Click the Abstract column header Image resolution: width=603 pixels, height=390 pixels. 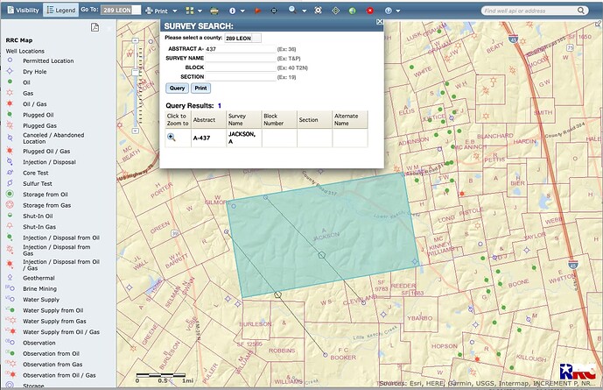pyautogui.click(x=208, y=120)
